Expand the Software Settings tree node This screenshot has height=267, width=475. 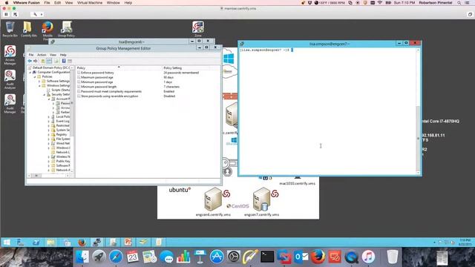(39, 81)
